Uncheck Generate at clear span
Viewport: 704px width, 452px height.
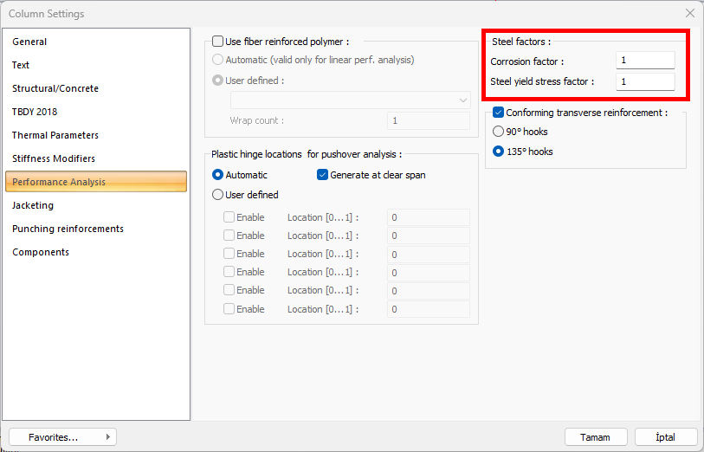[x=323, y=175]
